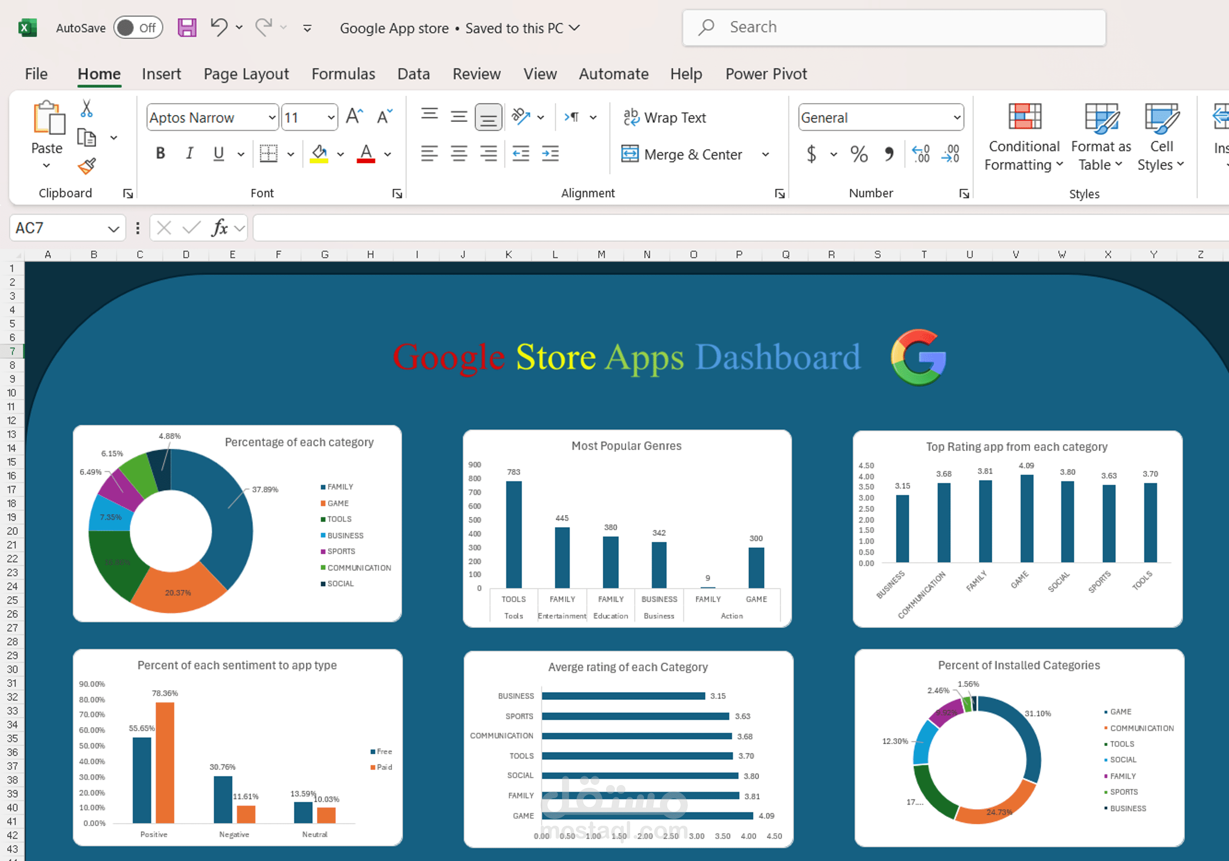
Task: Switch to the Power Pivot tab
Action: coord(766,74)
